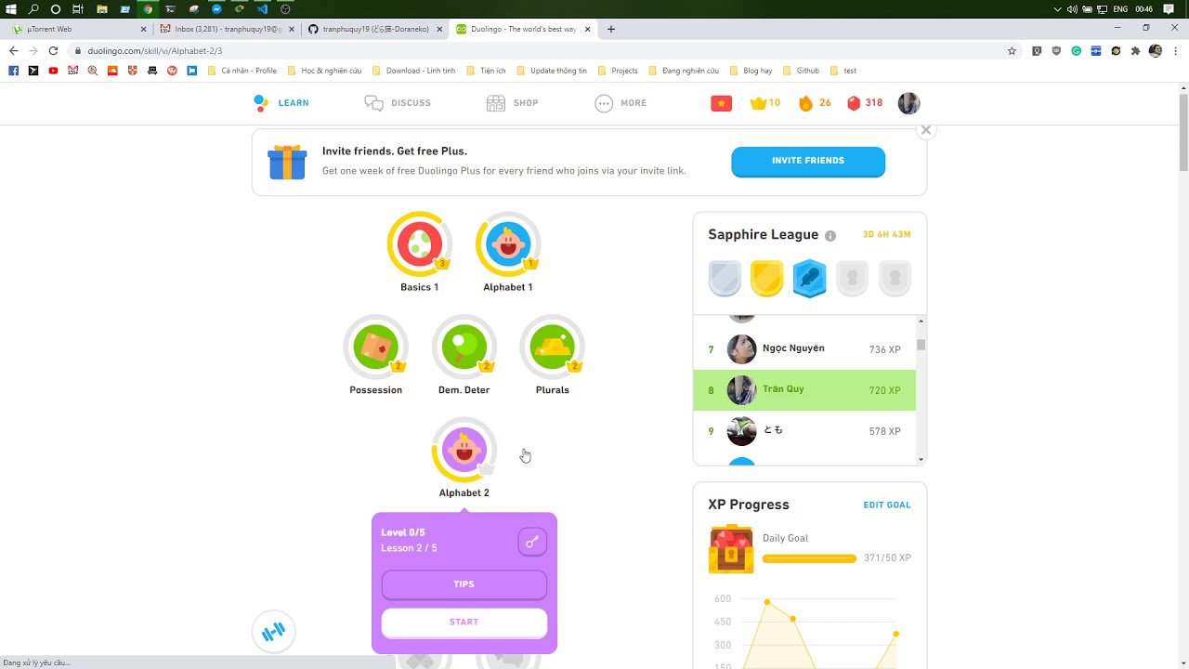Open the Alphabet 1 skill
The image size is (1189, 669).
coord(508,245)
